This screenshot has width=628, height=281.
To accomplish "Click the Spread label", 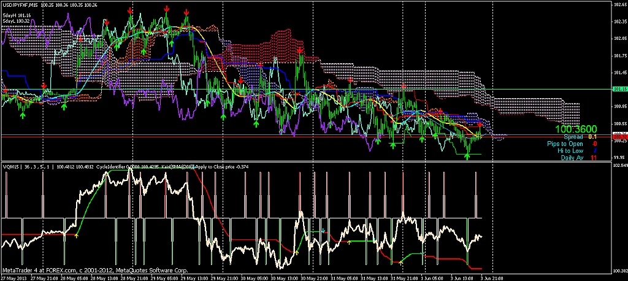I will (x=573, y=137).
